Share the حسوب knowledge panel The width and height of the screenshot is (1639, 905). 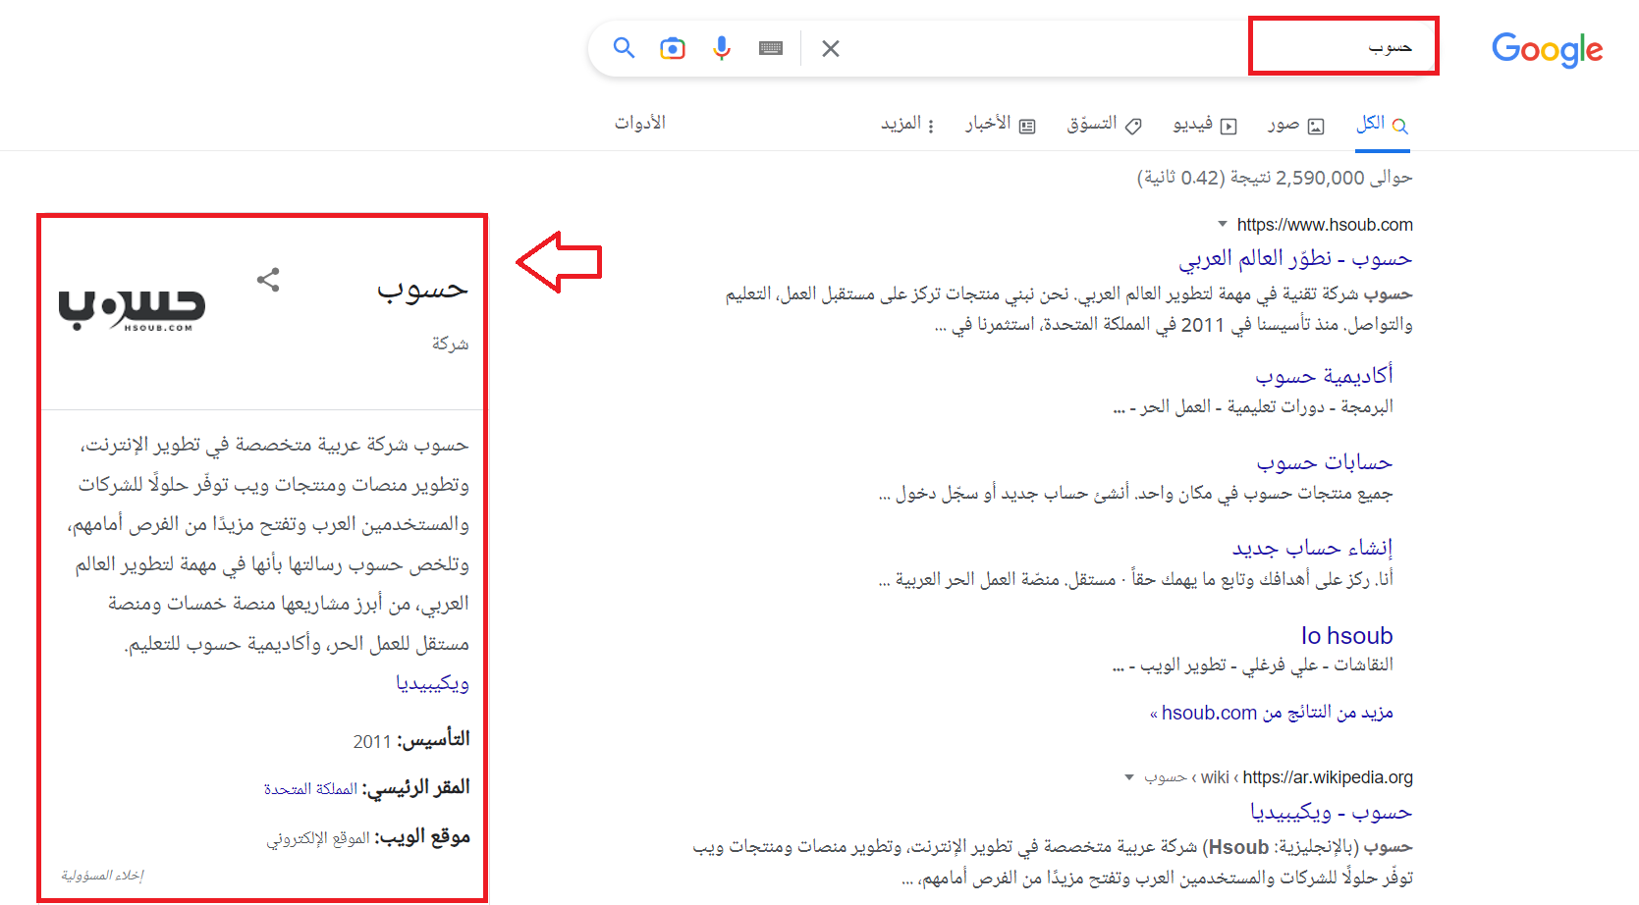(268, 280)
